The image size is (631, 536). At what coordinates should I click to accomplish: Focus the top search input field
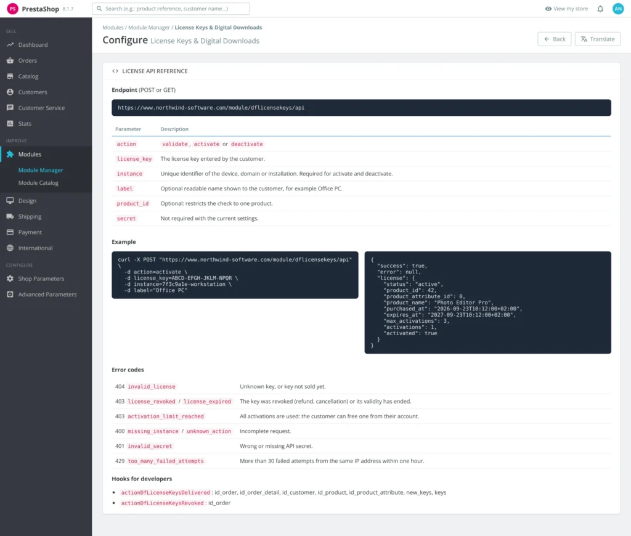[x=171, y=9]
